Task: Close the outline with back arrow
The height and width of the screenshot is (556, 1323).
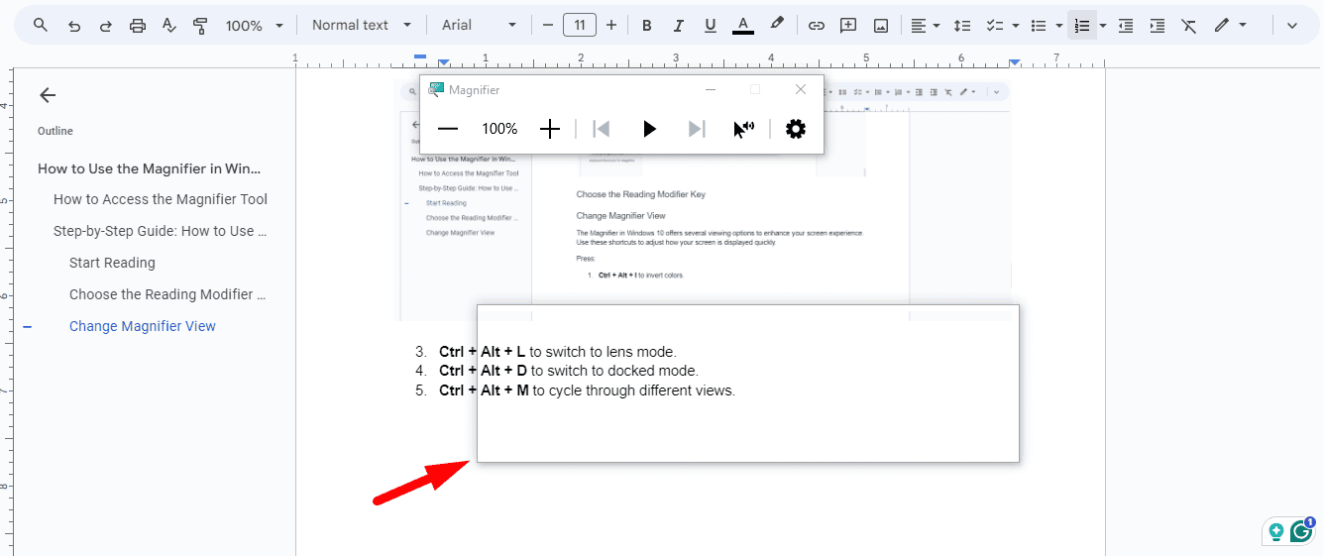Action: click(48, 95)
